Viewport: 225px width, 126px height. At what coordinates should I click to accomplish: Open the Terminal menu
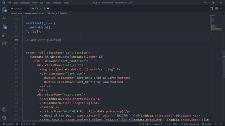point(57,3)
